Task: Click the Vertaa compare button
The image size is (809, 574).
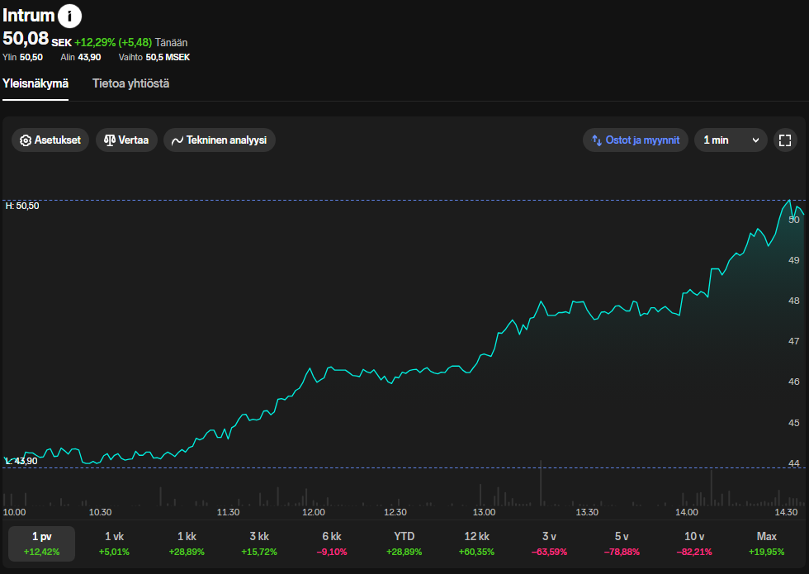Action: click(127, 140)
